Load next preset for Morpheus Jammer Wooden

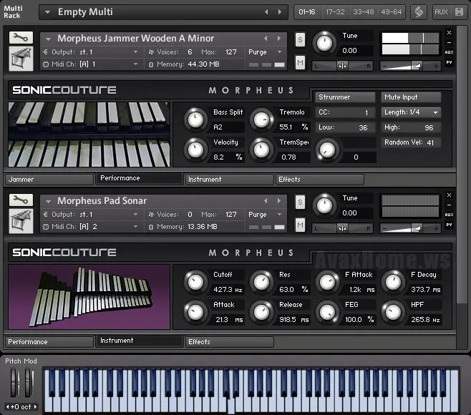279,39
